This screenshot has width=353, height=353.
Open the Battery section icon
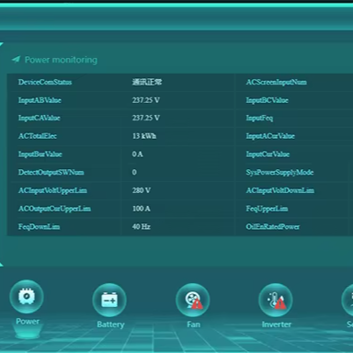109,300
